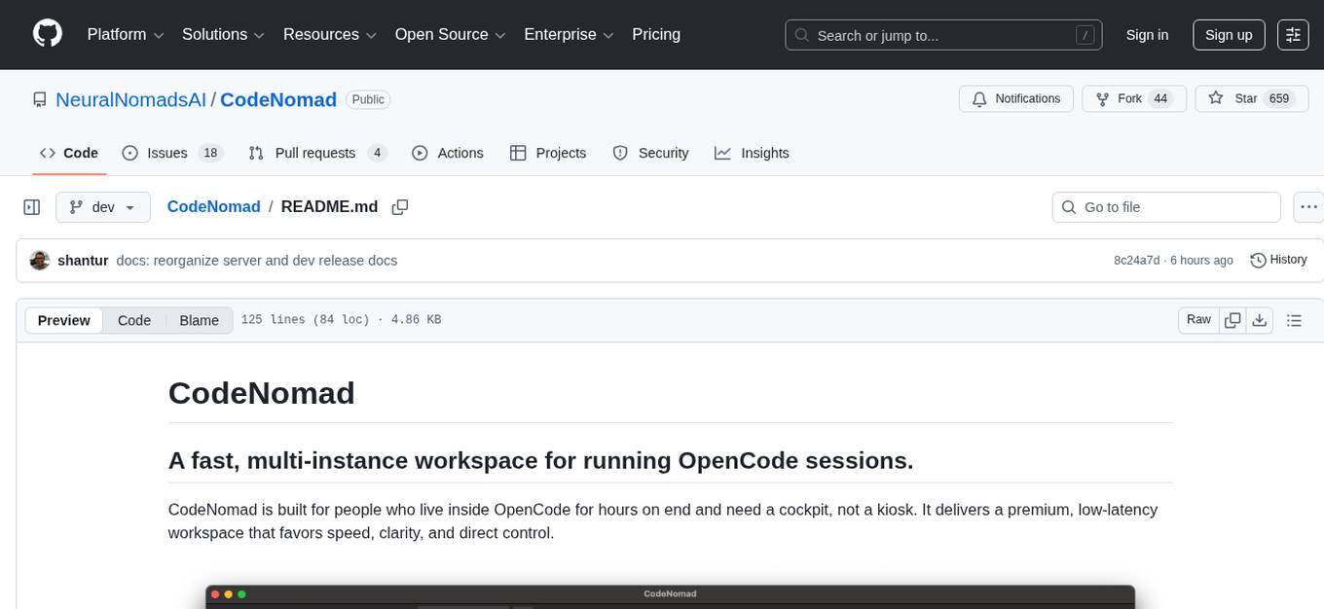Image resolution: width=1324 pixels, height=609 pixels.
Task: Collapse the file tree side panel
Action: [x=31, y=207]
